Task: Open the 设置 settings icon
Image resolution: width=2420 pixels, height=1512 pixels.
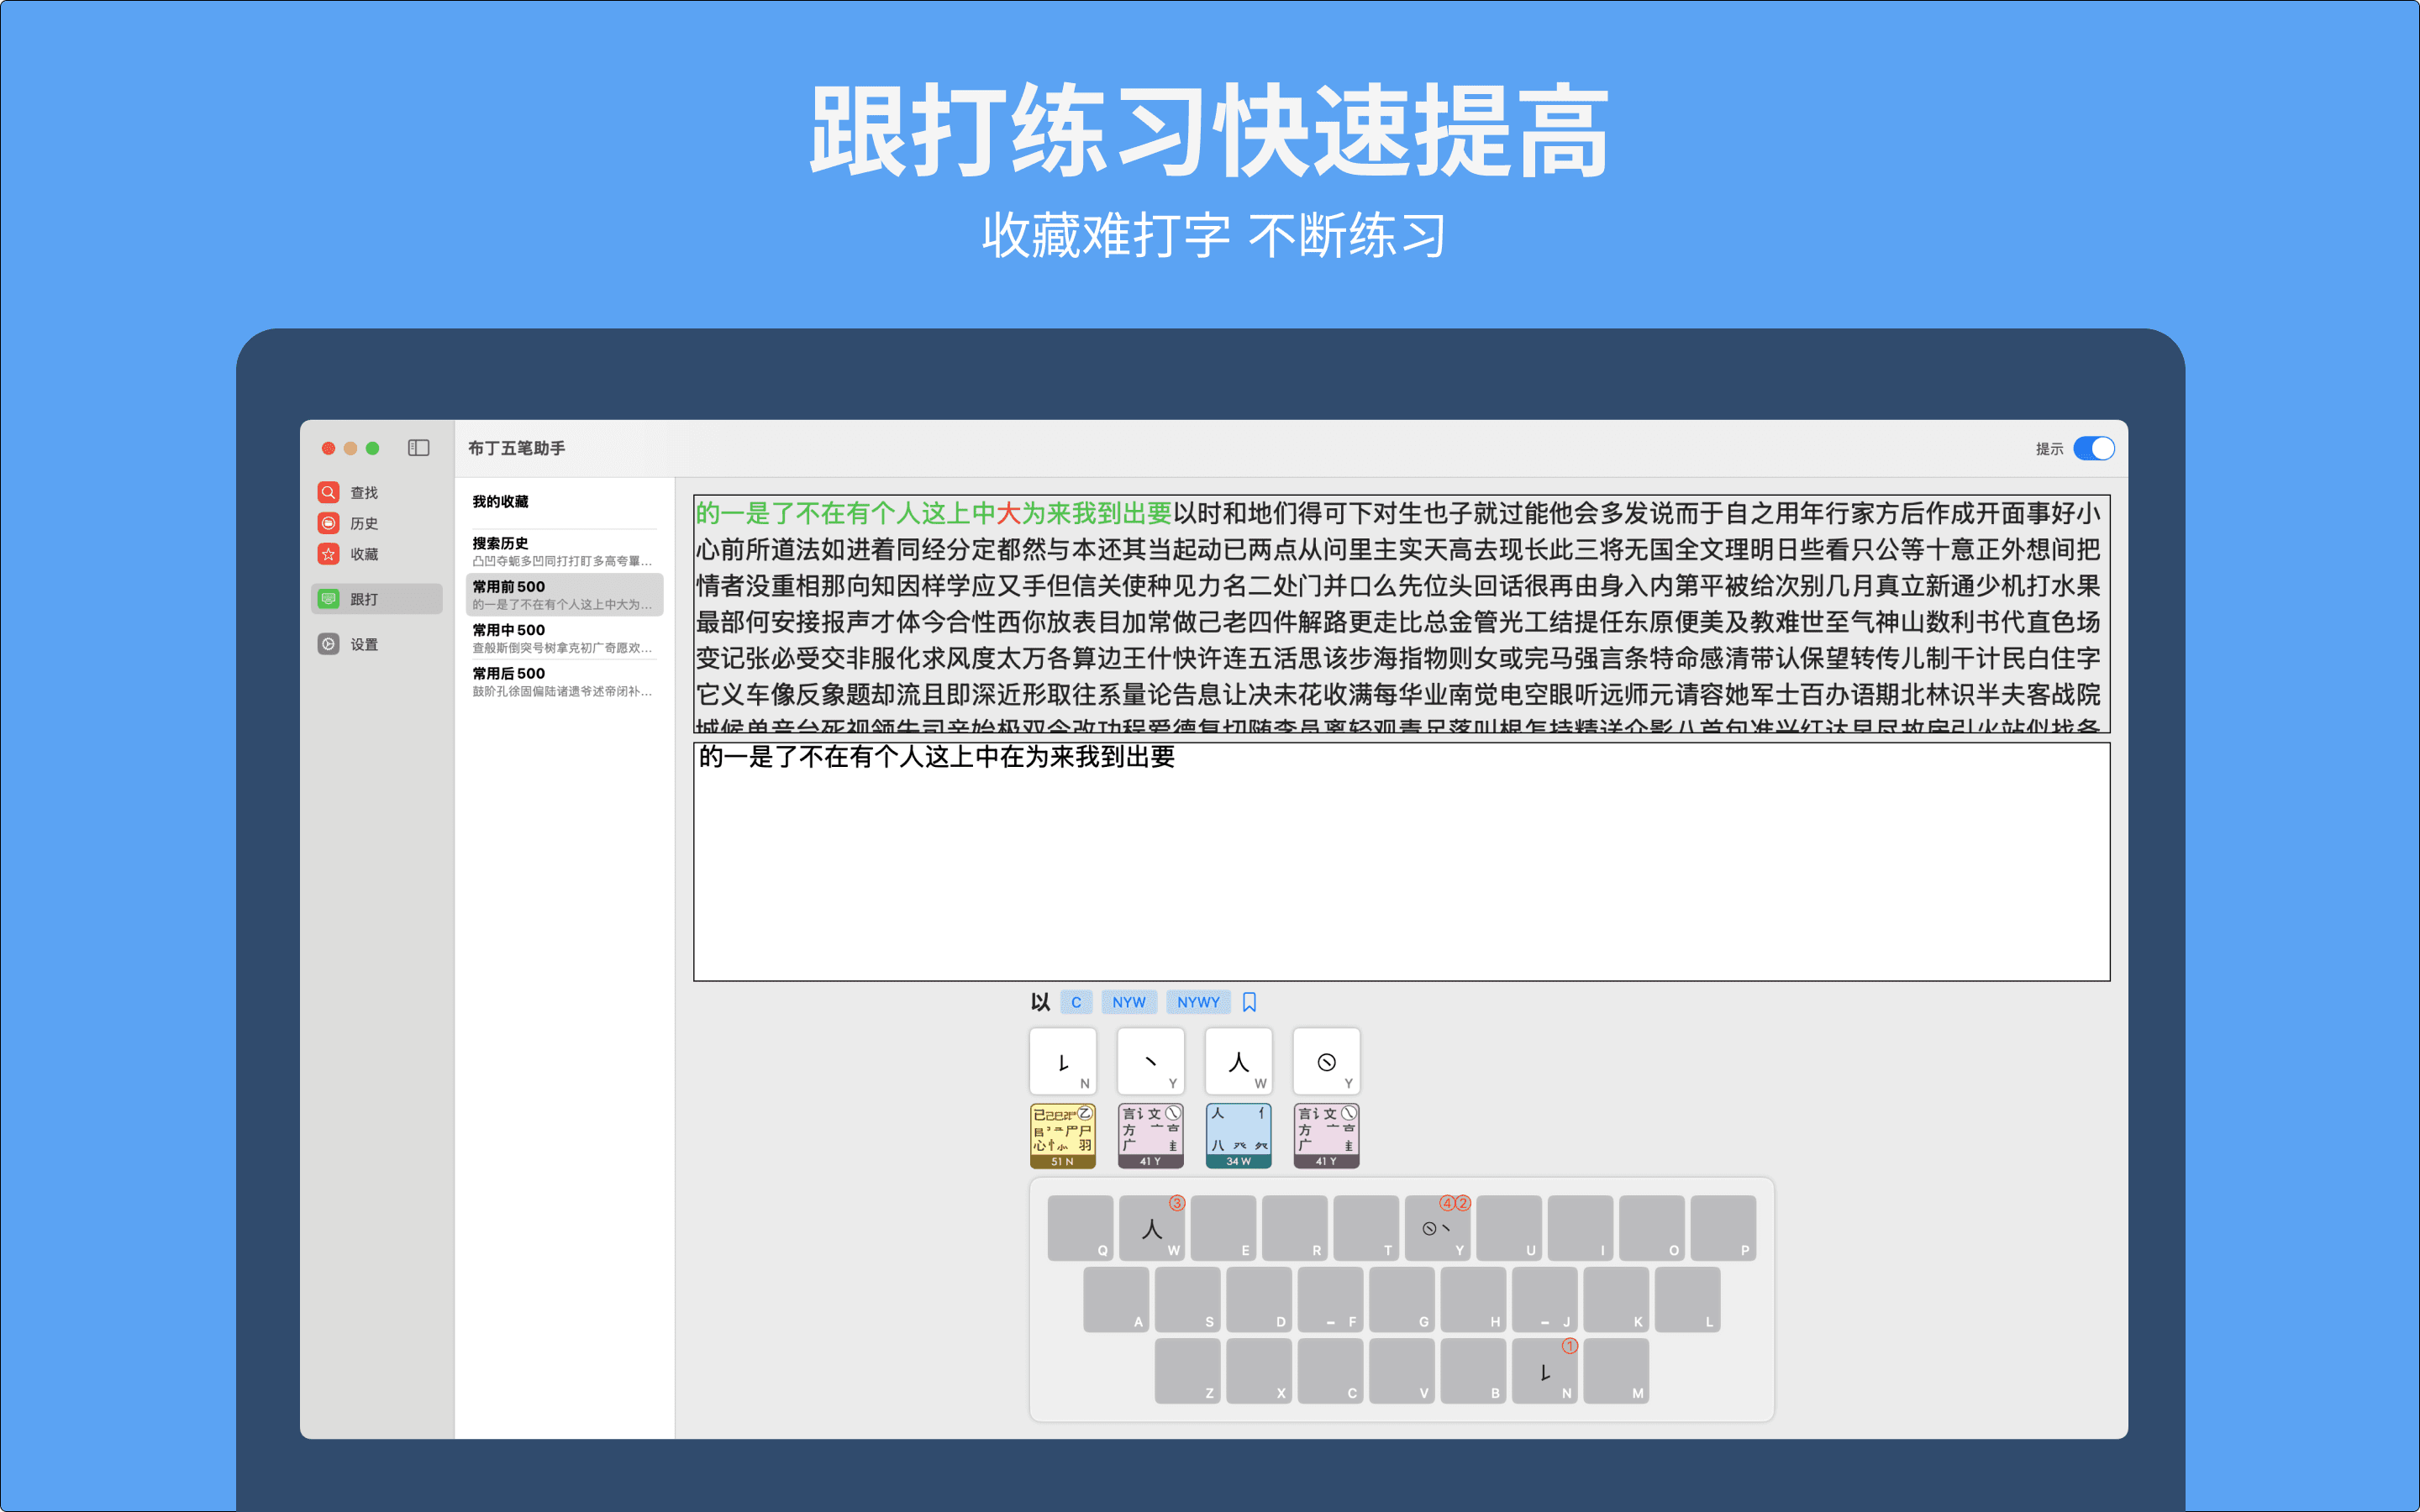Action: coord(328,644)
